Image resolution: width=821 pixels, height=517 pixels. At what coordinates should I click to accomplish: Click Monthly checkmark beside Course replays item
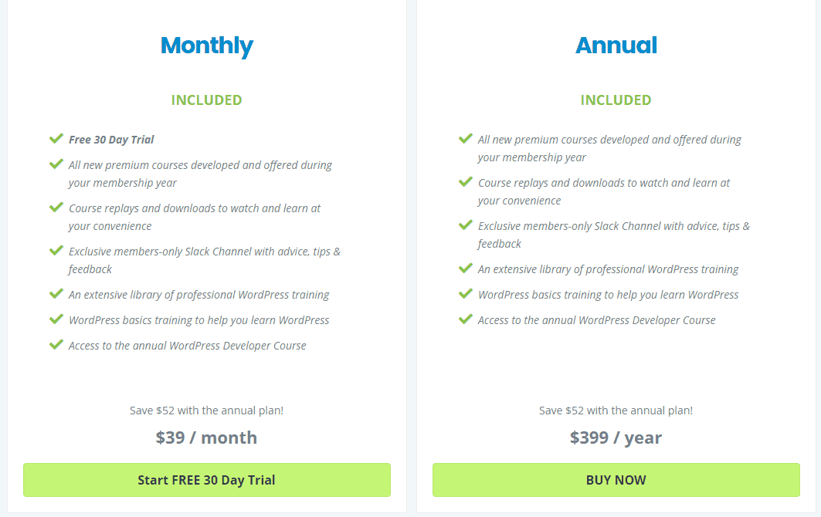pyautogui.click(x=56, y=208)
